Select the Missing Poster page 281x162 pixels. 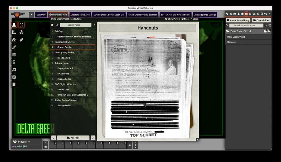pos(73,79)
